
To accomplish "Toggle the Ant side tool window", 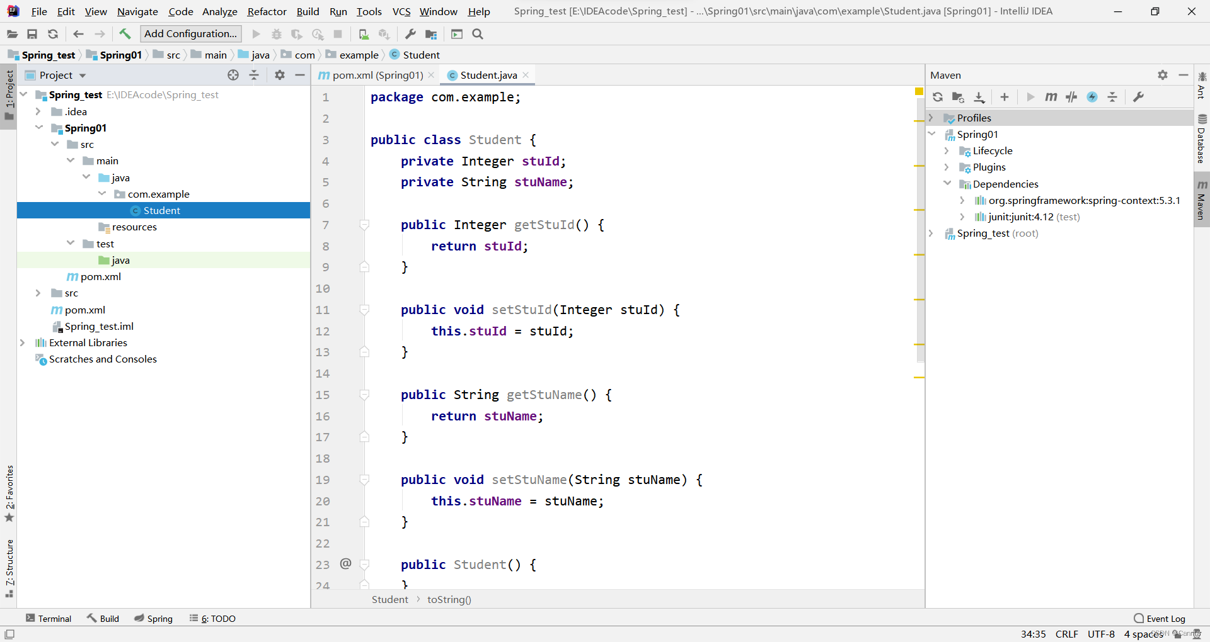I will click(1202, 85).
